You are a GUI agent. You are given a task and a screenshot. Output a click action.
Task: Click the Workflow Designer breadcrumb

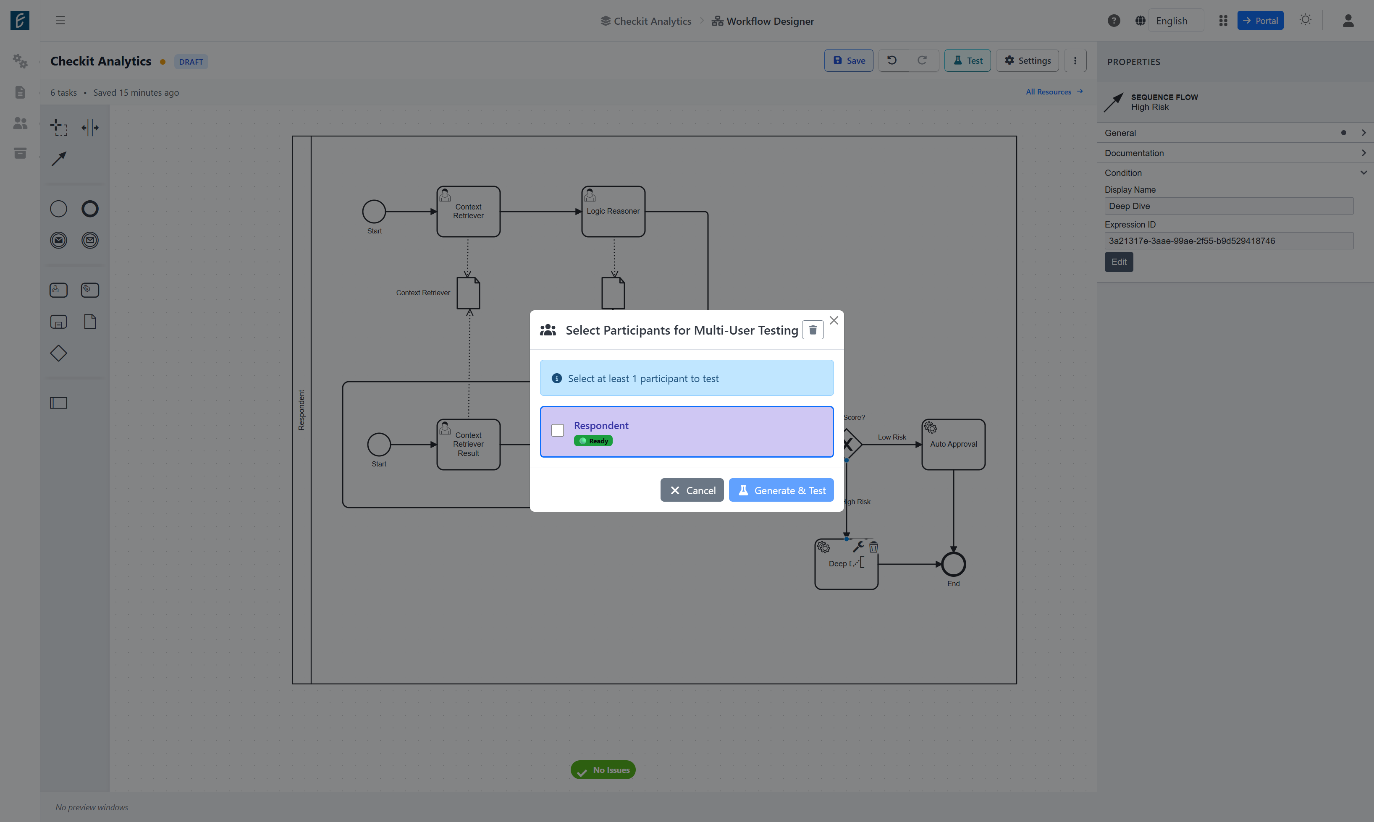763,21
